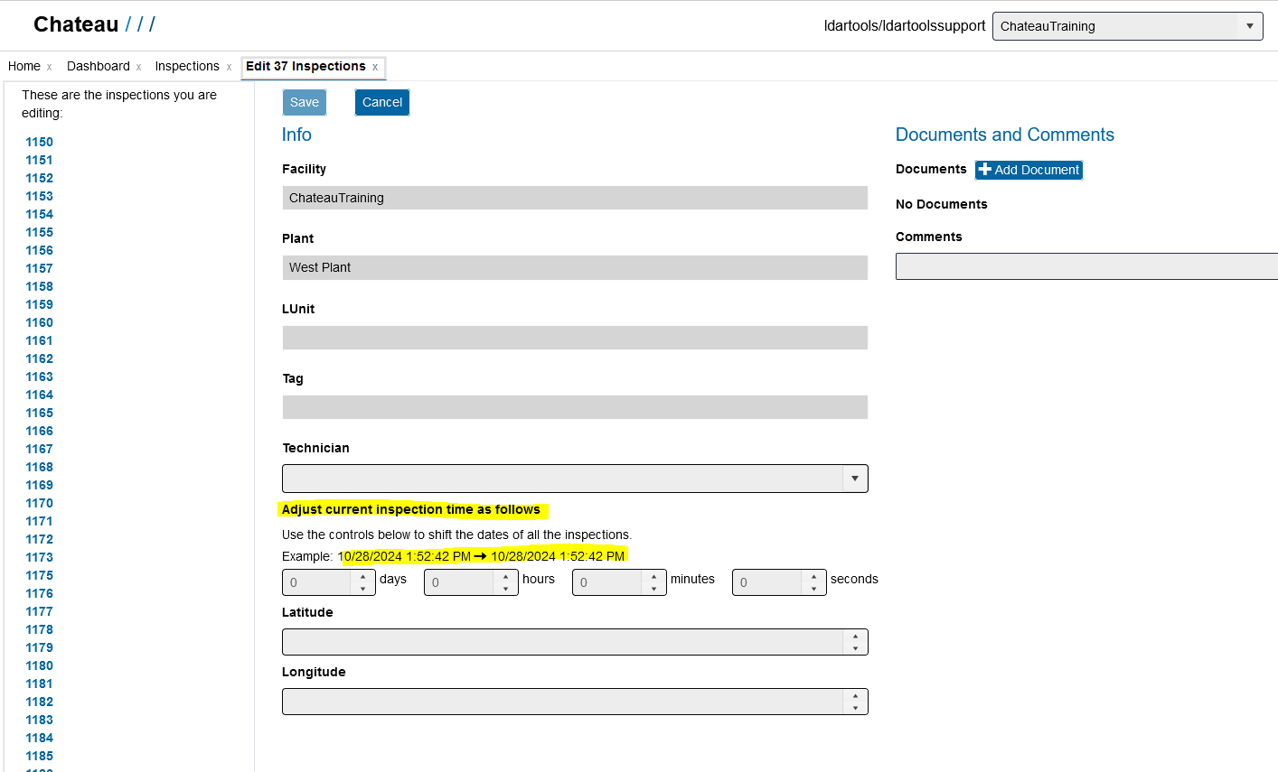This screenshot has height=772, width=1278.
Task: Increase the minutes value with up arrow
Action: [x=653, y=576]
